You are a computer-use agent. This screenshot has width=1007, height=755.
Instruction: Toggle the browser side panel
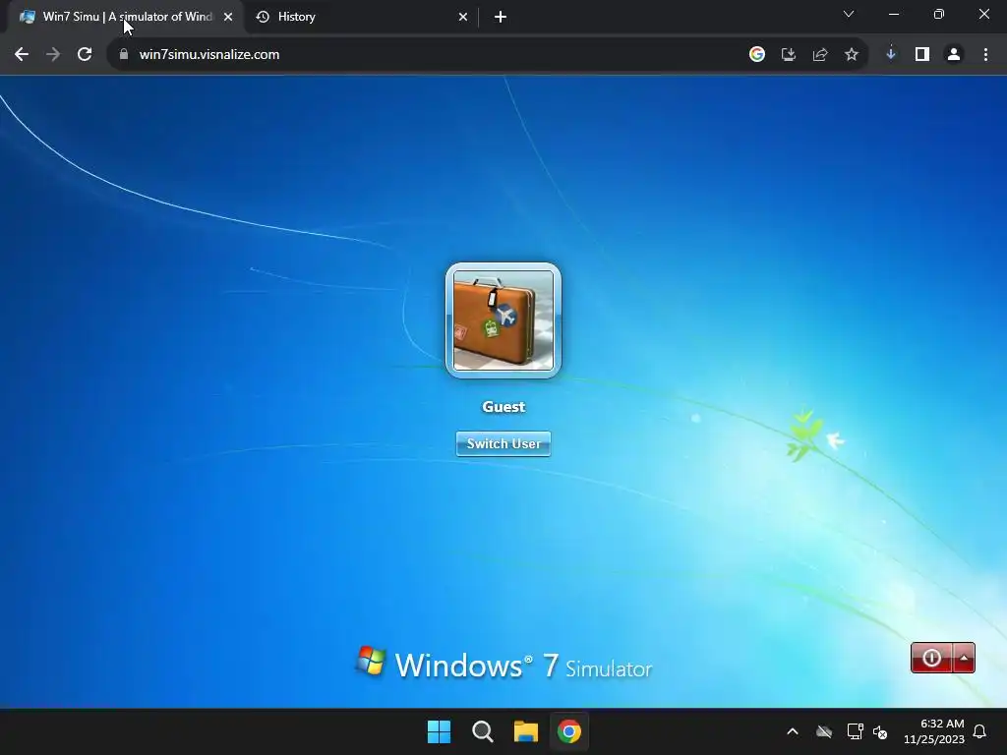click(x=922, y=55)
